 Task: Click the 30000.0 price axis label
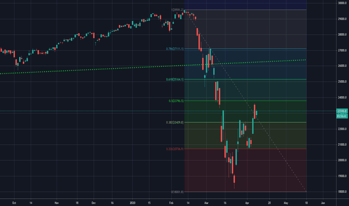342,3
